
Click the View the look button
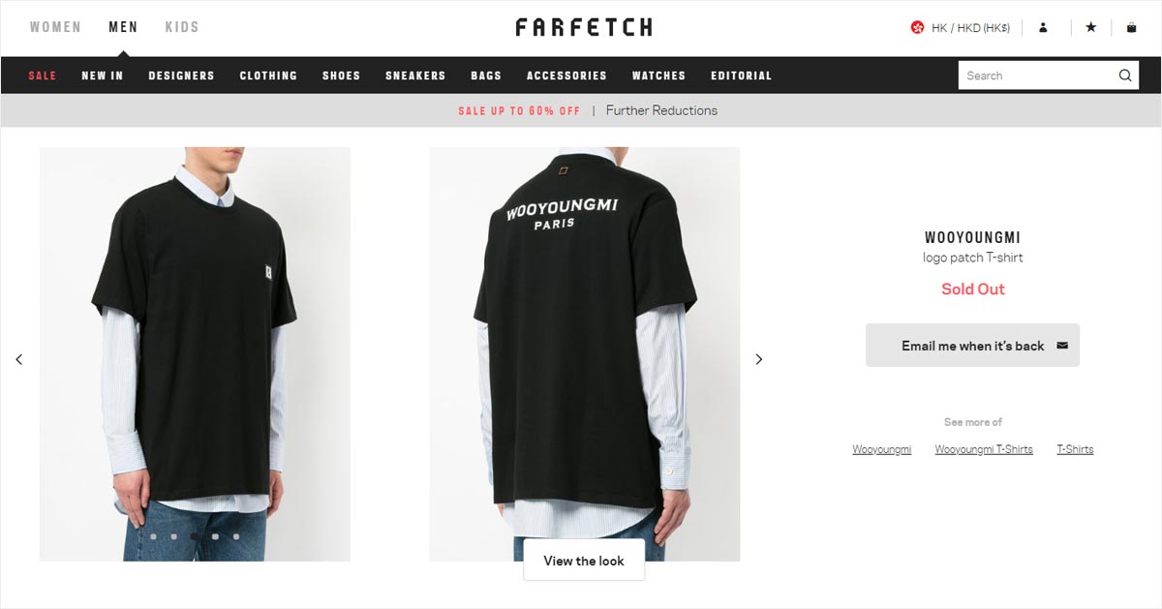(584, 561)
